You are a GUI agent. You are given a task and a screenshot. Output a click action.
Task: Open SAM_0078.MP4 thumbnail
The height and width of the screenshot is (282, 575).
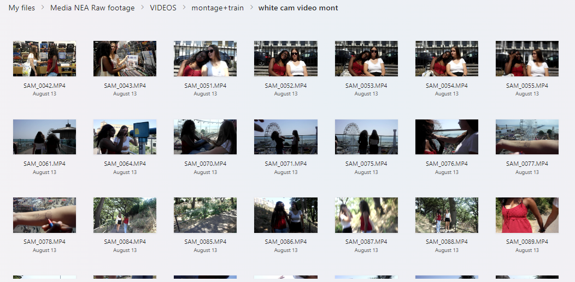[44, 215]
